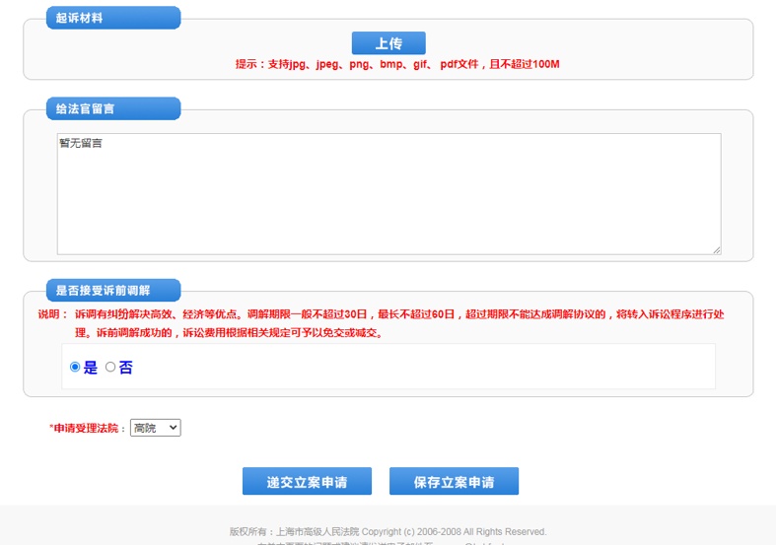
Task: Click the *申请受理法院 field label
Action: coord(88,429)
